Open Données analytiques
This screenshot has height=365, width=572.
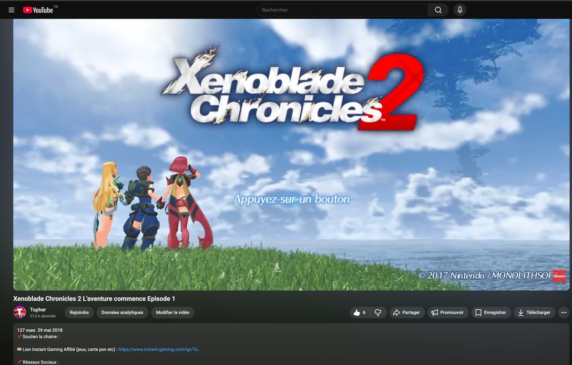tap(123, 313)
